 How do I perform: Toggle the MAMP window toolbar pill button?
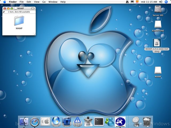[x=33, y=9]
